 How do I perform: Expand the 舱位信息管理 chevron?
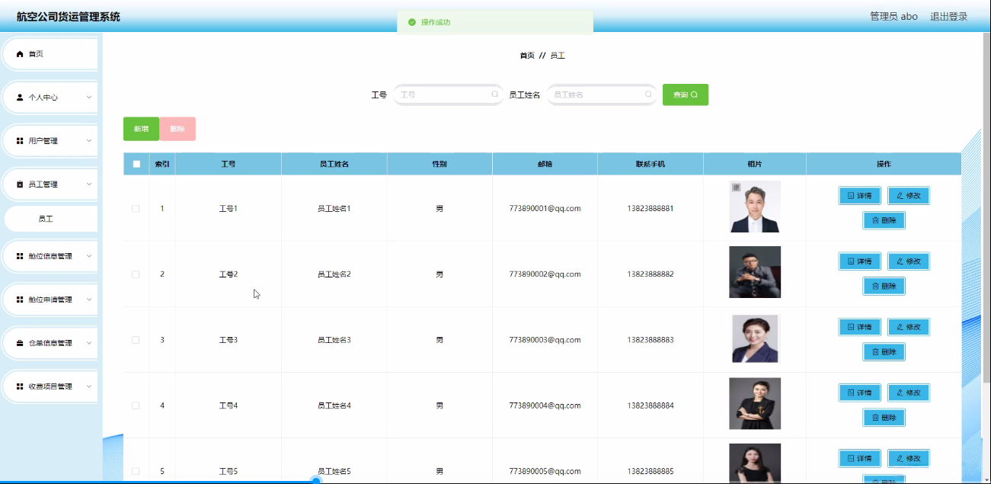pos(89,256)
